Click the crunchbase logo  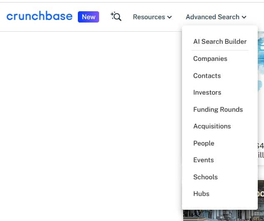[40, 16]
